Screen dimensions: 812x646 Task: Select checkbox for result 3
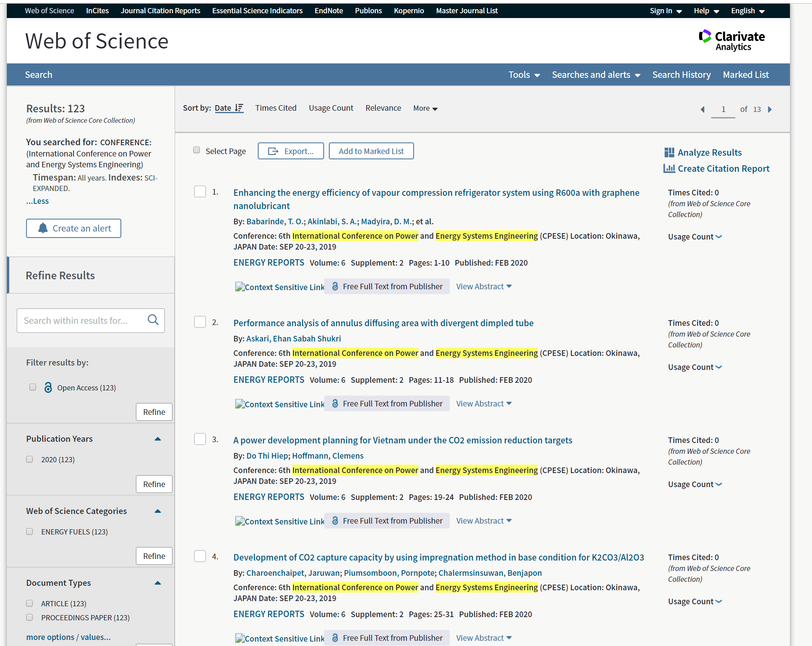pos(200,439)
